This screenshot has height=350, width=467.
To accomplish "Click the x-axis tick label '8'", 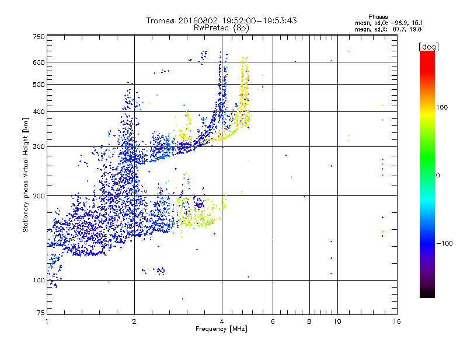I will [309, 321].
